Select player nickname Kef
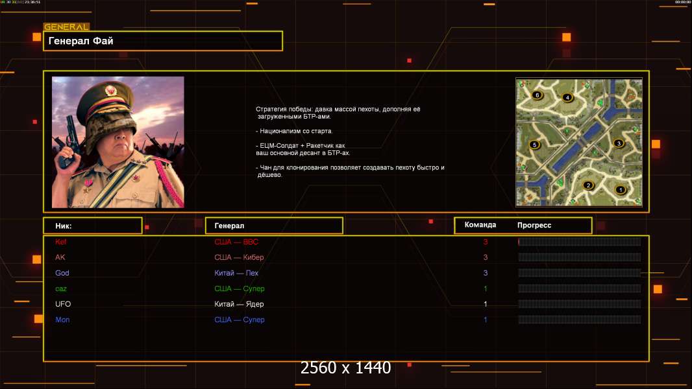 (60, 241)
